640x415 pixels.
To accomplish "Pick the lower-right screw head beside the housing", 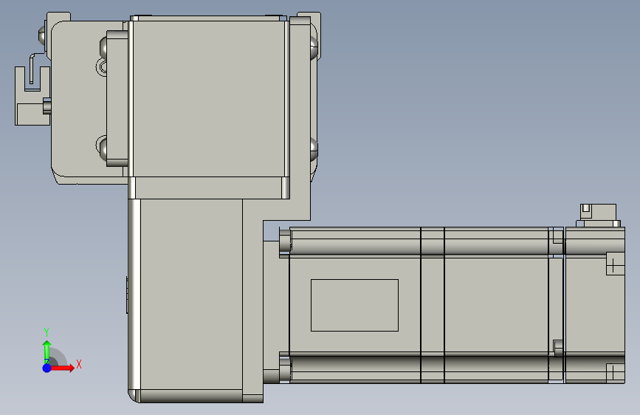I will pyautogui.click(x=314, y=149).
